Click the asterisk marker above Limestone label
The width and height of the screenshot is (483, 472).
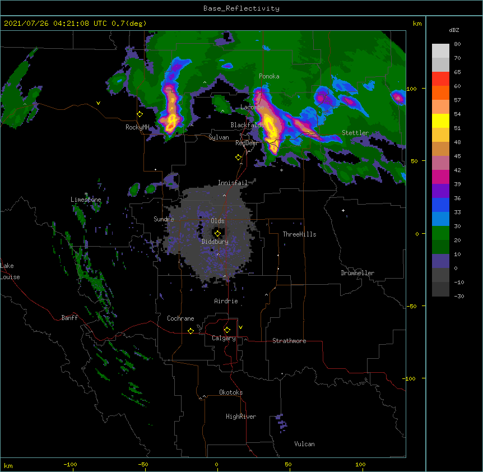[x=86, y=195]
